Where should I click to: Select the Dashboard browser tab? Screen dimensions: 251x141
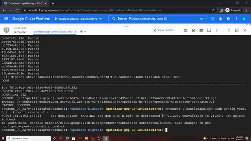click(x=25, y=4)
